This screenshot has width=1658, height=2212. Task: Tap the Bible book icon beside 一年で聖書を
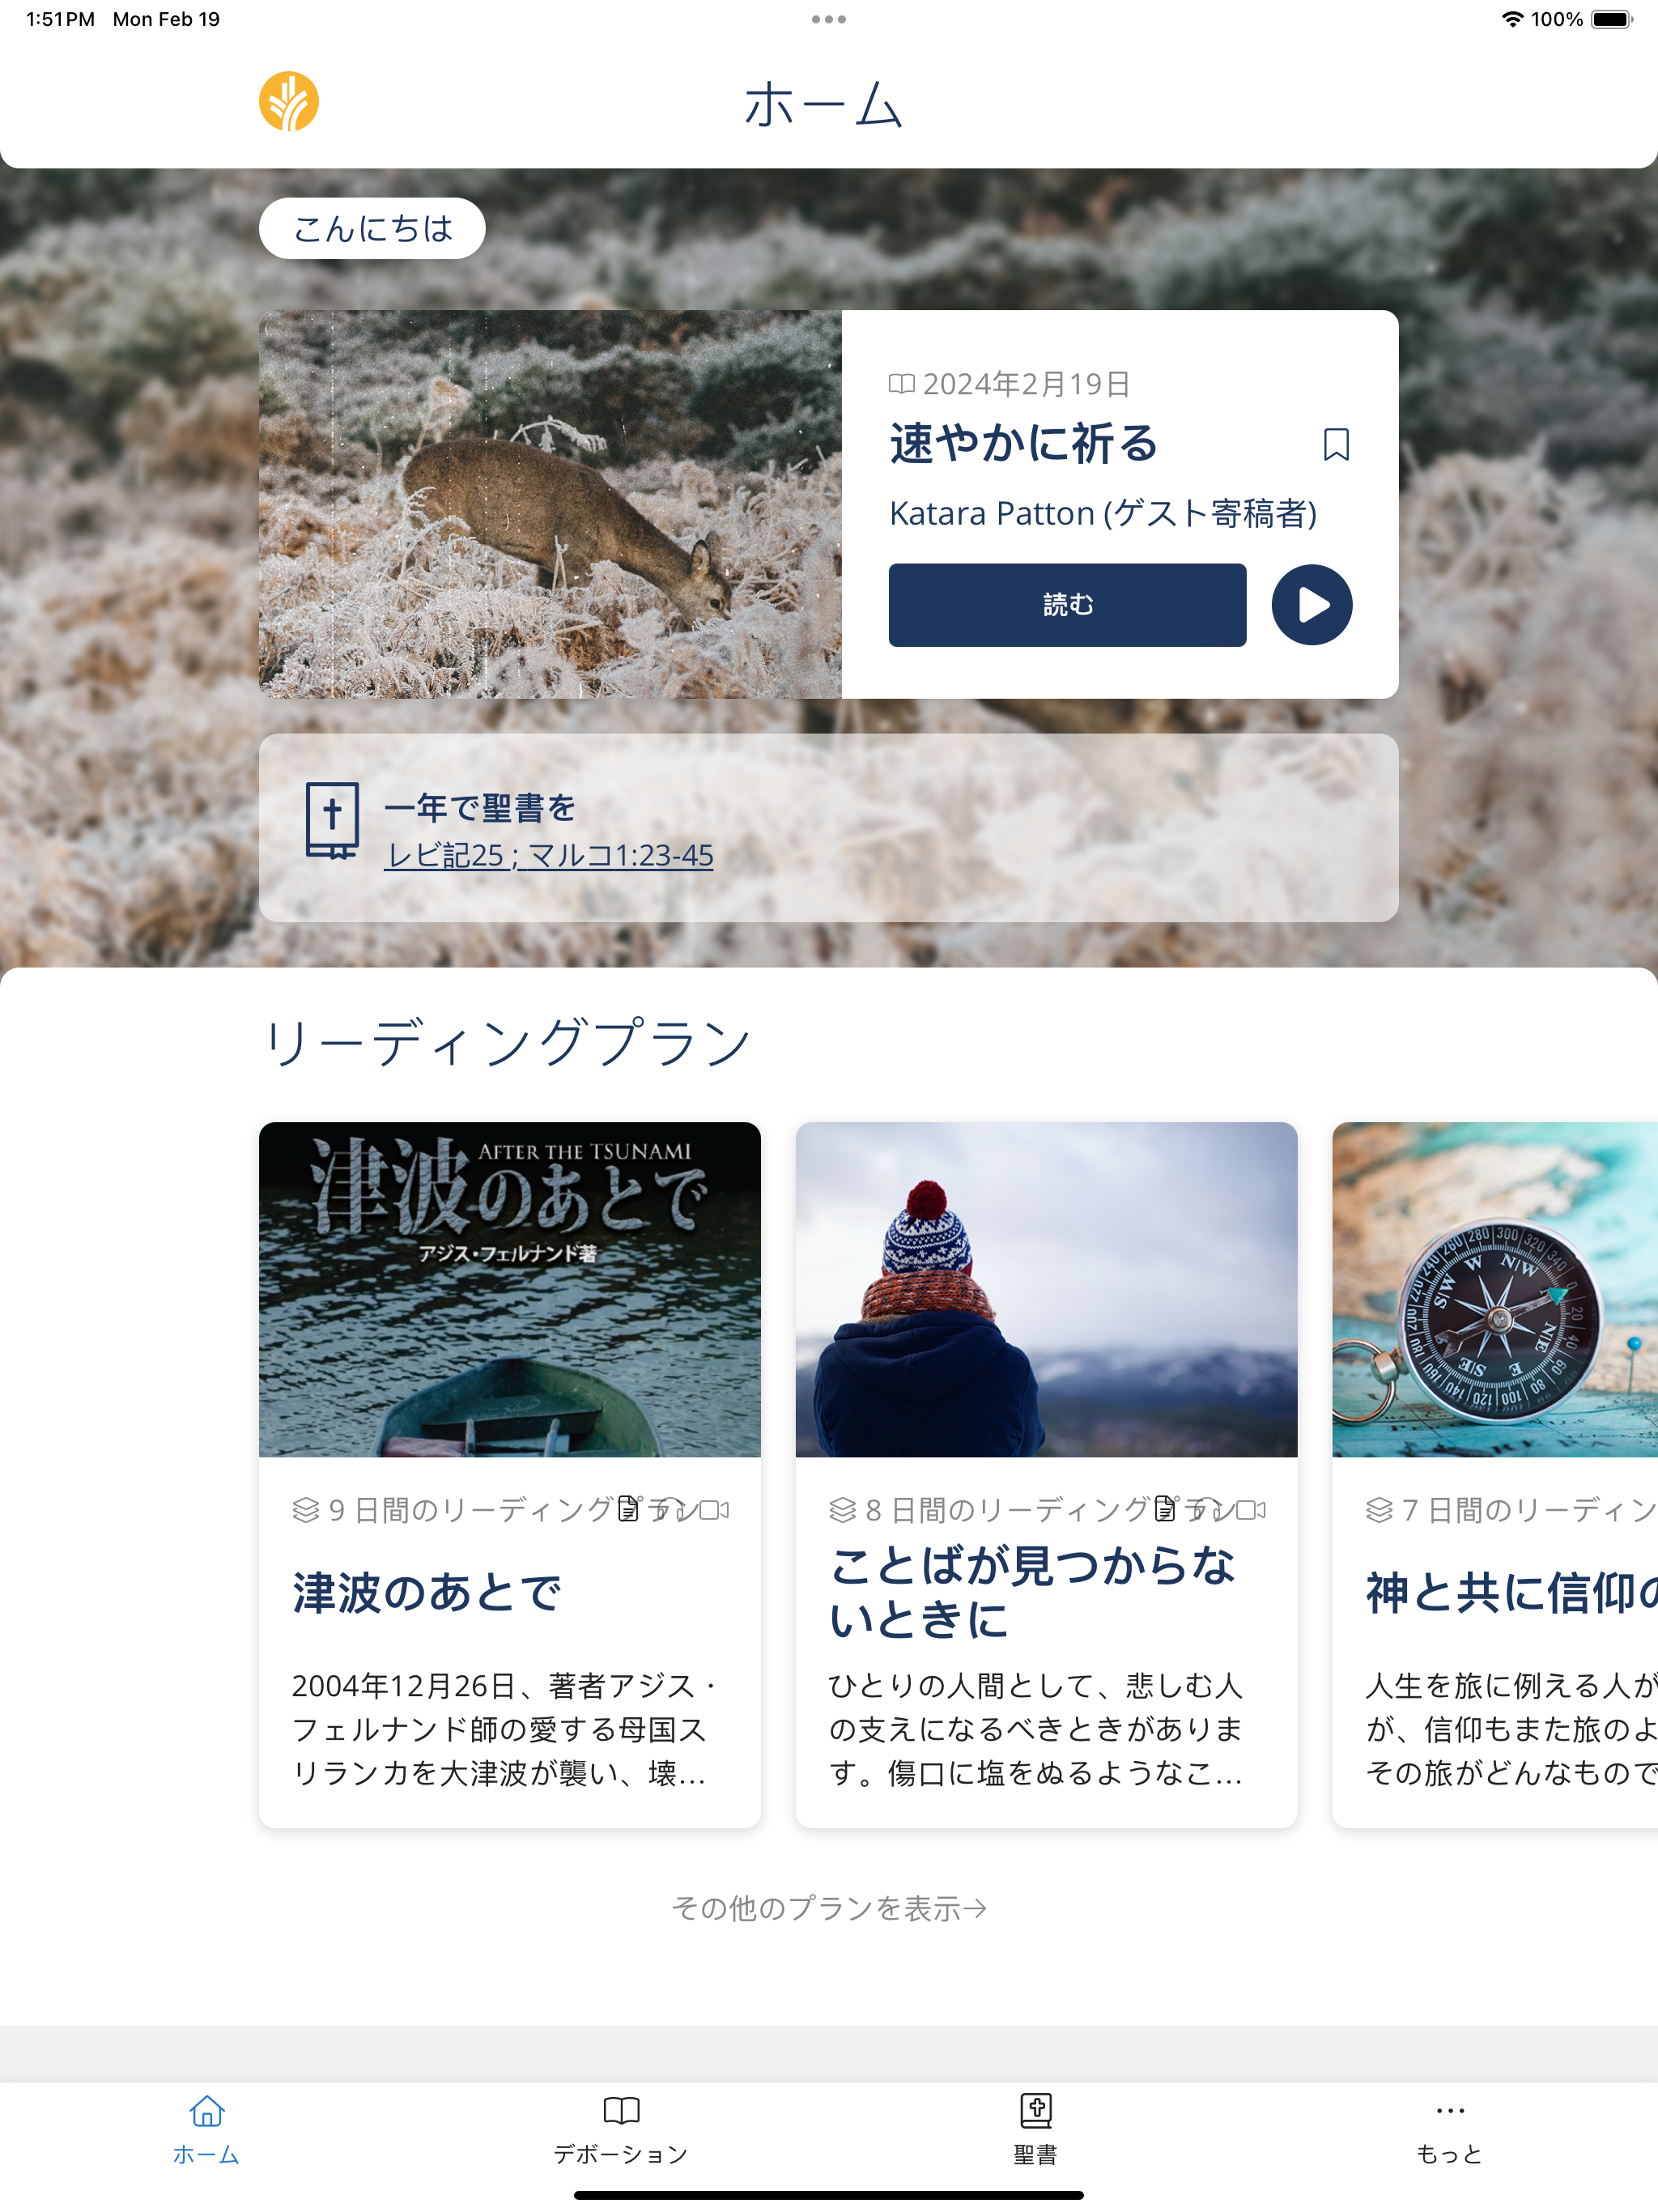pos(332,821)
